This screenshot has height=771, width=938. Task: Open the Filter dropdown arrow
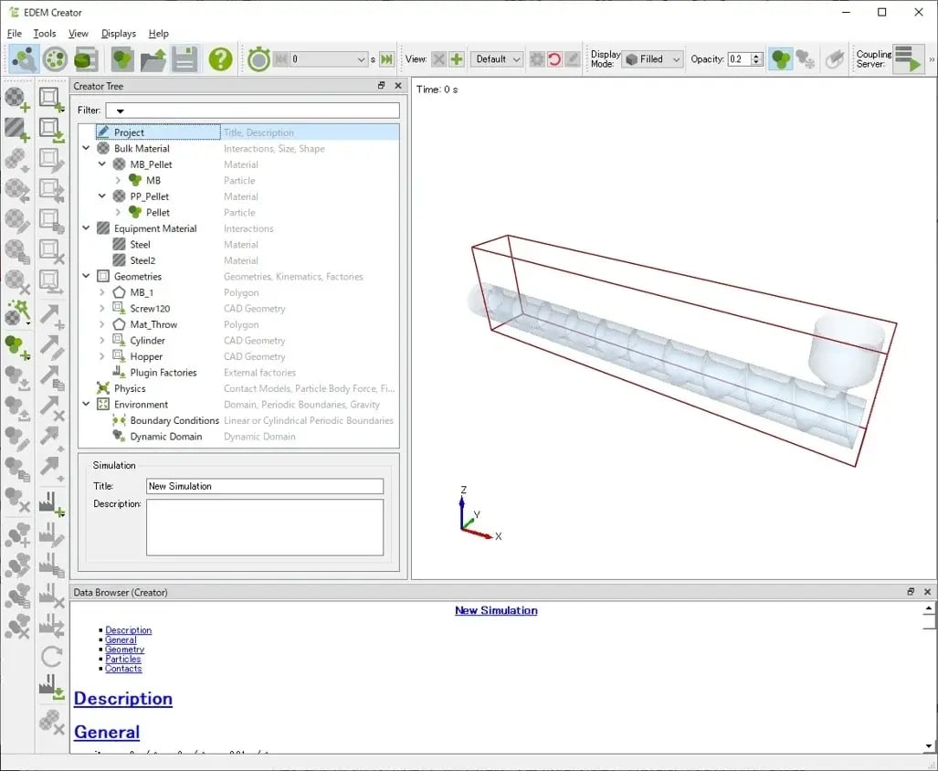(x=120, y=111)
